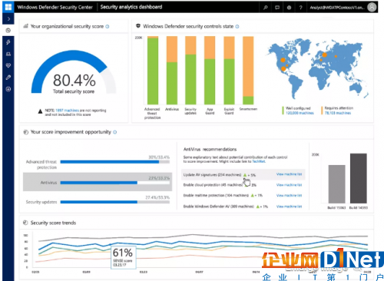384x281 pixels.
Task: Select the Antivirus score improvement bar row
Action: click(98, 182)
